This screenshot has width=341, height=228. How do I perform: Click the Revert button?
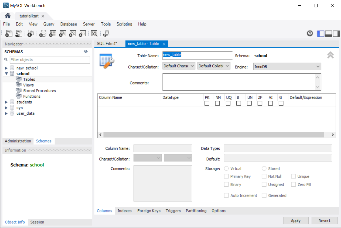tap(325, 221)
